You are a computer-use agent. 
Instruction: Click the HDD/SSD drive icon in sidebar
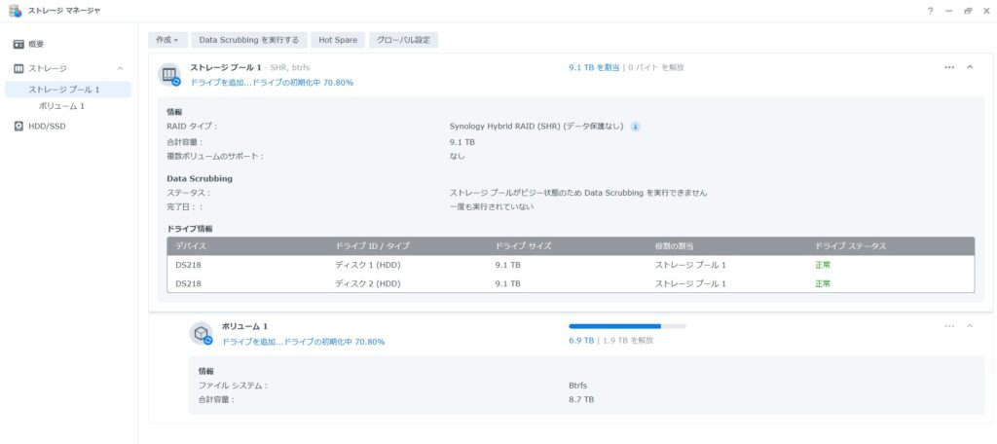[18, 126]
